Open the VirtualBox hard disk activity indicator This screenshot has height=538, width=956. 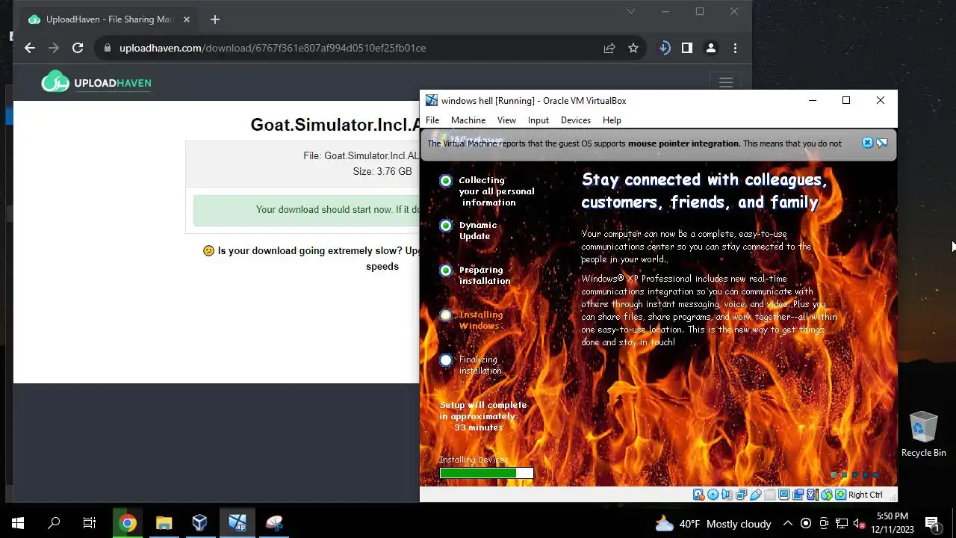(x=698, y=495)
